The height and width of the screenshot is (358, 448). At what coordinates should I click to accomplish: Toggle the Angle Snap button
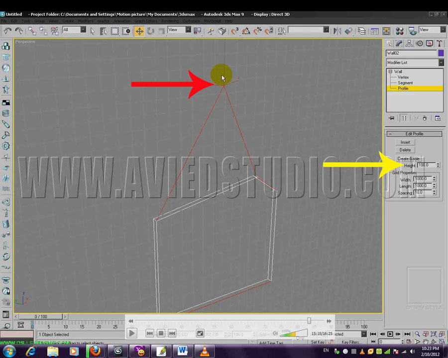pos(246,31)
